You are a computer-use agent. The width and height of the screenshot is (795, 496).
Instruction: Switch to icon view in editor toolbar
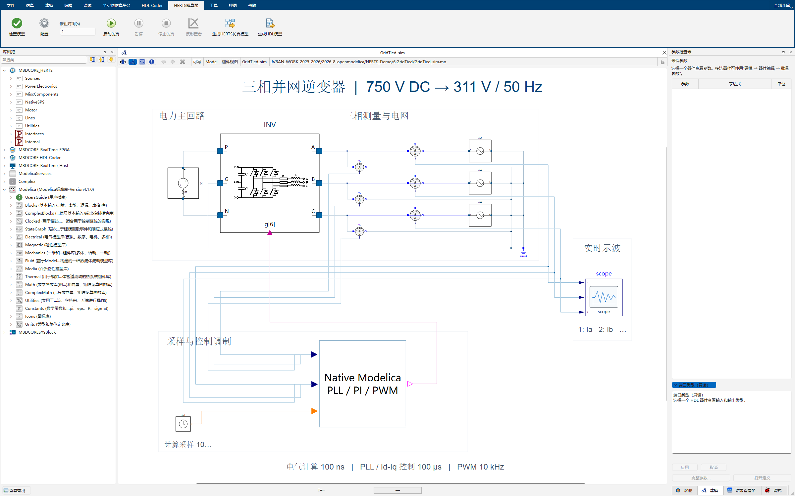pyautogui.click(x=123, y=62)
